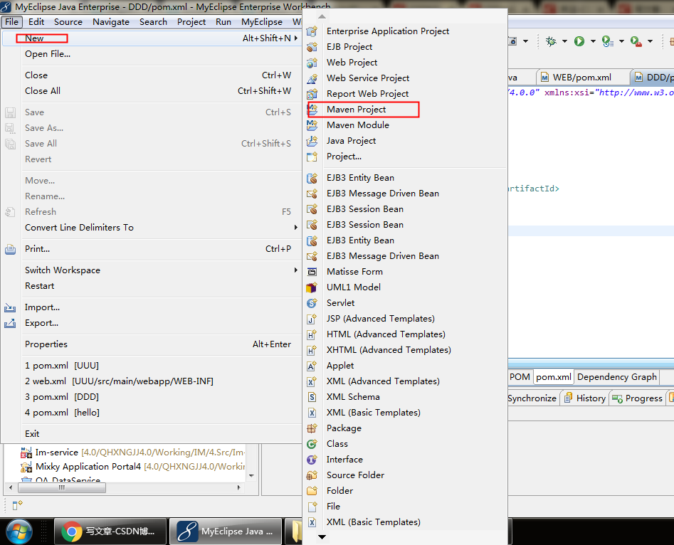Click the Windows Start orb
The width and height of the screenshot is (674, 545).
(18, 531)
